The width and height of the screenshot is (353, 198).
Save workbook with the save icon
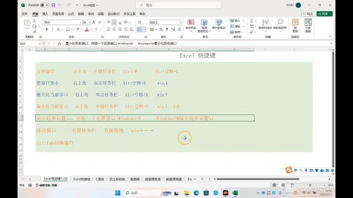[53, 5]
